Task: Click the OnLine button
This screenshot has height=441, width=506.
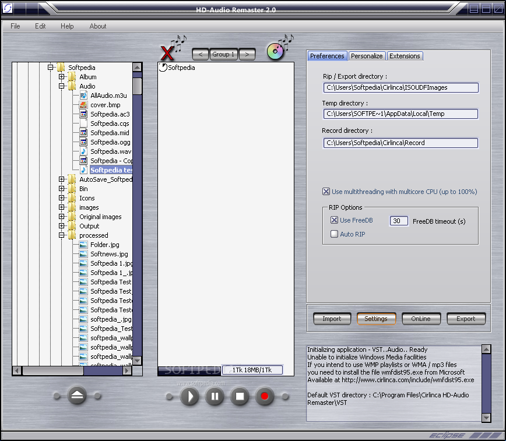Action: click(421, 319)
